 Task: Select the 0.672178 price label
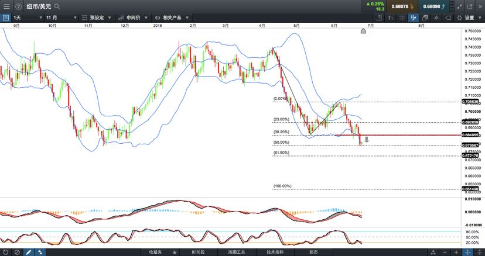470,155
